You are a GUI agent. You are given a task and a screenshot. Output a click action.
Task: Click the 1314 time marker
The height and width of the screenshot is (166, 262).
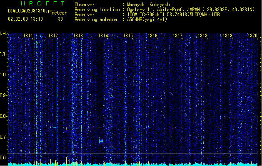(103, 36)
